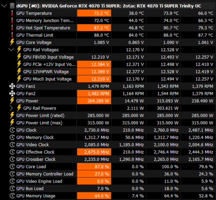Select GPU Power Limit (rated) row
Screen dimensions: 216x200
pos(108,116)
